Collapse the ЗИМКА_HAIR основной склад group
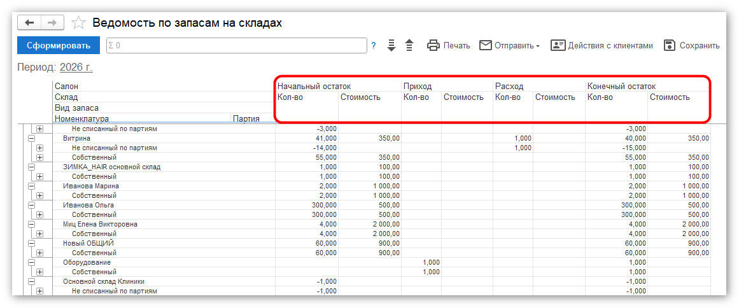Viewport: 739px width, 308px height. click(32, 167)
